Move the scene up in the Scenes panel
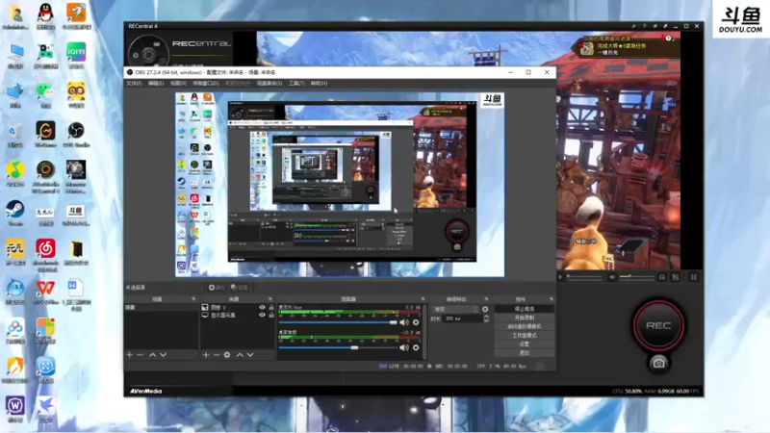This screenshot has width=770, height=433. (x=153, y=354)
